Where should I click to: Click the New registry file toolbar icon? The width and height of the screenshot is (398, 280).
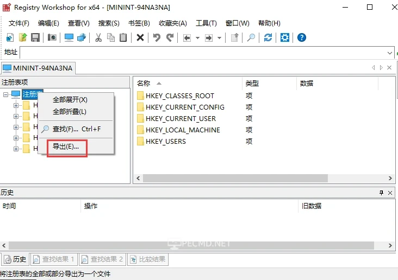[x=10, y=38]
